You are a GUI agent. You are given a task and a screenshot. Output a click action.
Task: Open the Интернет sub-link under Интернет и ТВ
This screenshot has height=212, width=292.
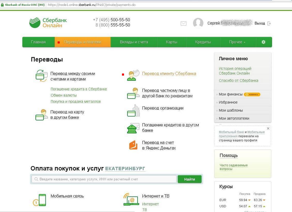pyautogui.click(x=150, y=204)
